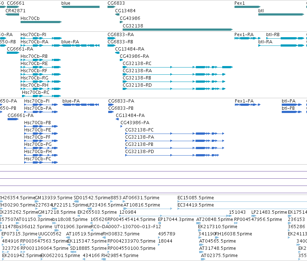
Task: Click transcript CG43986-RA
Action: click(x=121, y=60)
